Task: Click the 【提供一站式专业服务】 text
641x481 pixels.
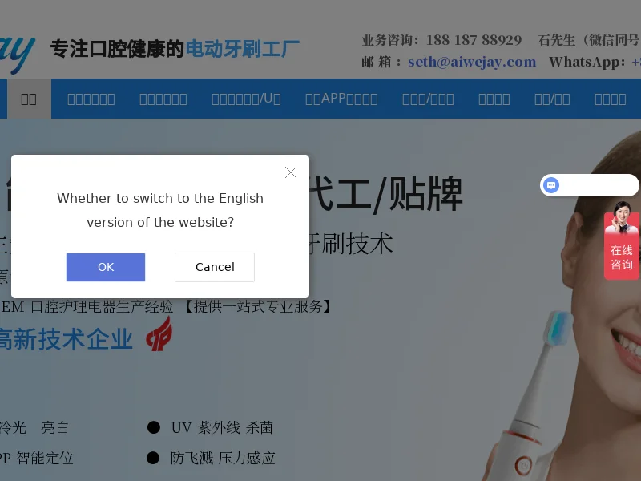Action: point(257,306)
